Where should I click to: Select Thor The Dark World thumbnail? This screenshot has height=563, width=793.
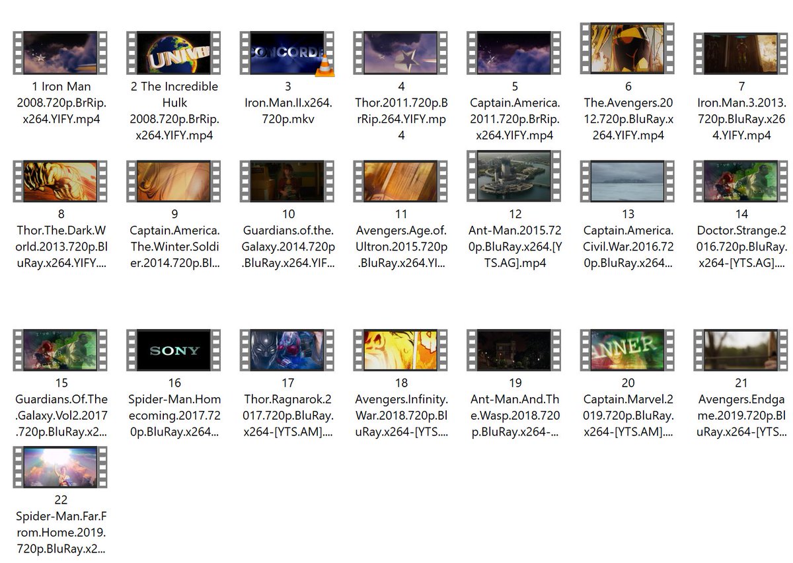tap(60, 181)
